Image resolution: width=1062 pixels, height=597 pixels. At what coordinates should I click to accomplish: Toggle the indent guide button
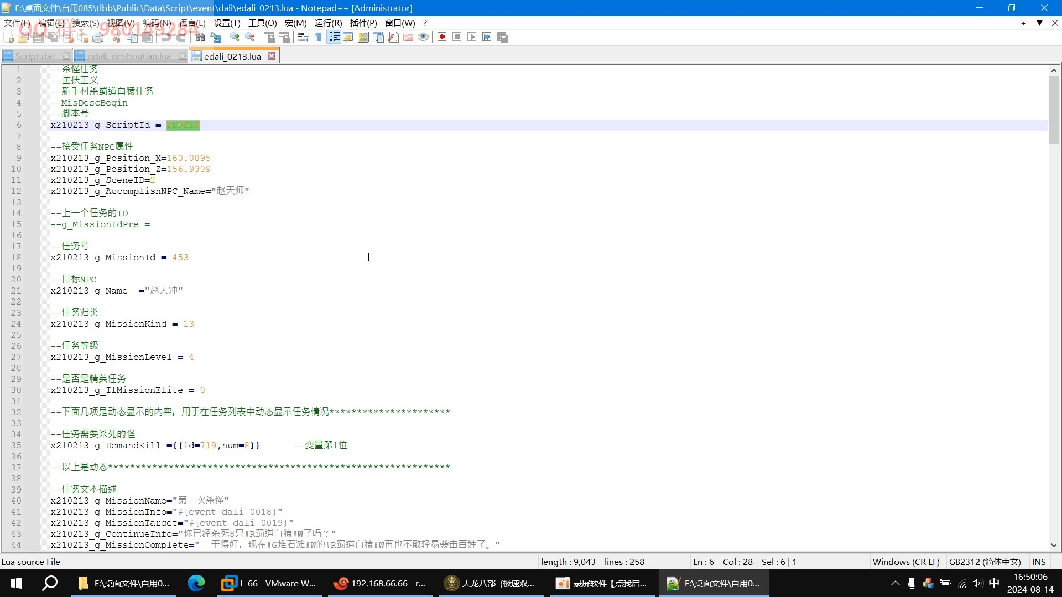click(334, 37)
